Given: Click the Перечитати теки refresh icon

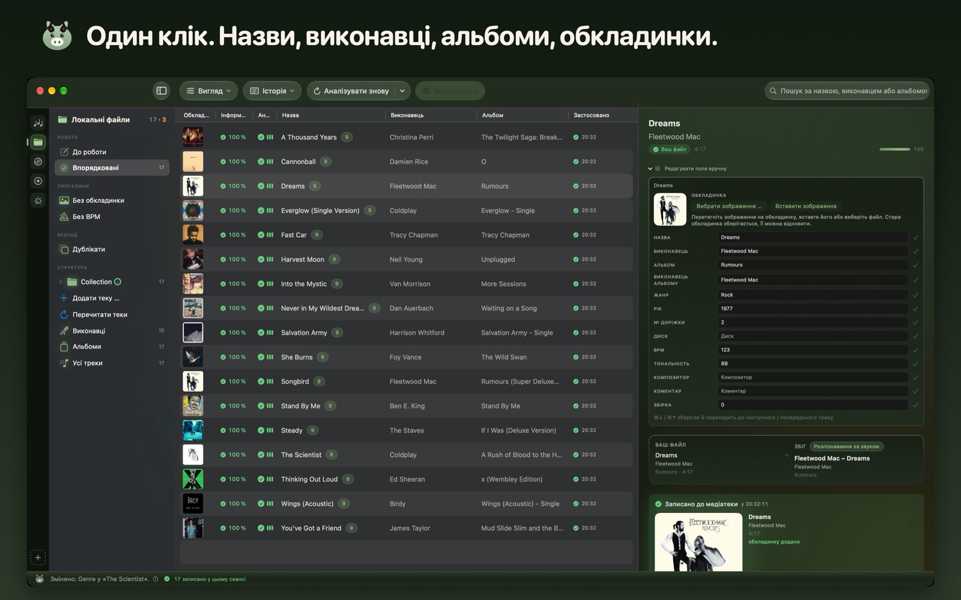Looking at the screenshot, I should pyautogui.click(x=64, y=314).
